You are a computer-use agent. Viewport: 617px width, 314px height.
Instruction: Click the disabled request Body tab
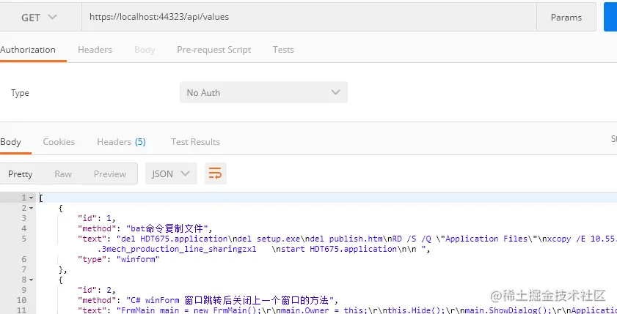(145, 50)
